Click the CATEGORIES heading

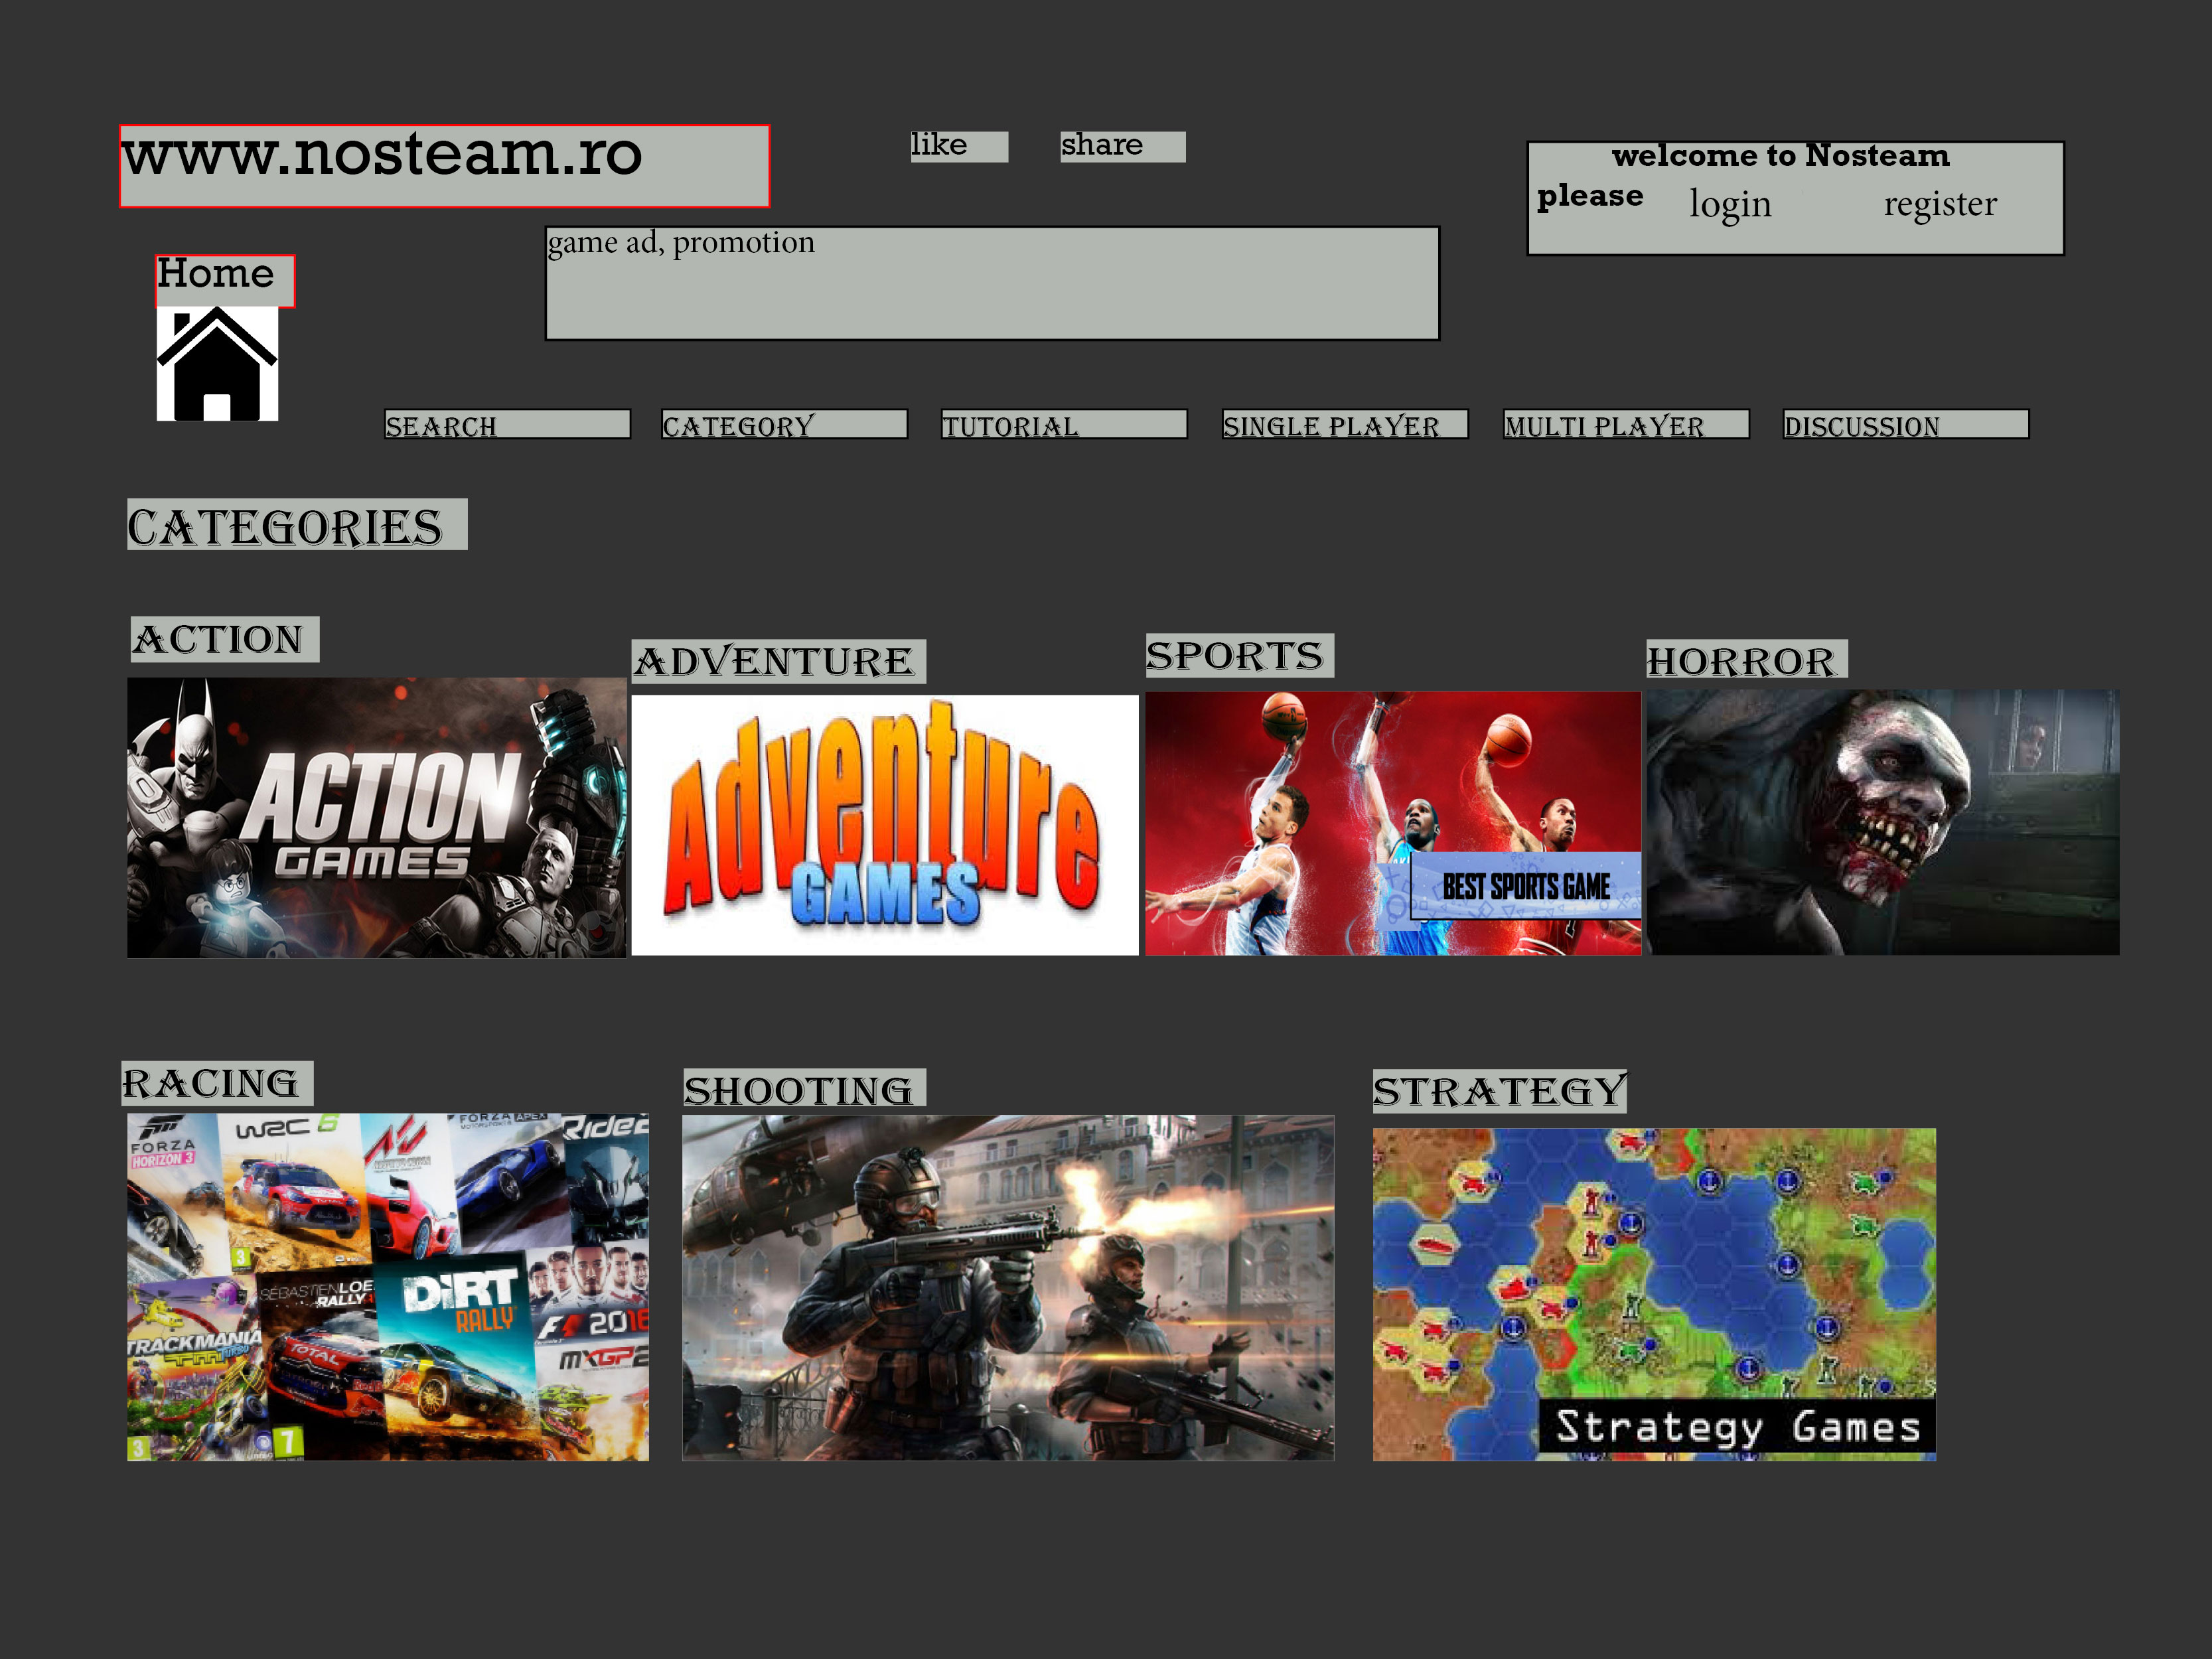[297, 524]
